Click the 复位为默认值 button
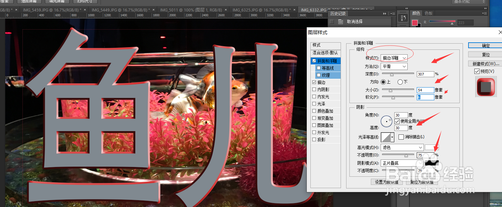The image size is (502, 207). click(x=421, y=182)
